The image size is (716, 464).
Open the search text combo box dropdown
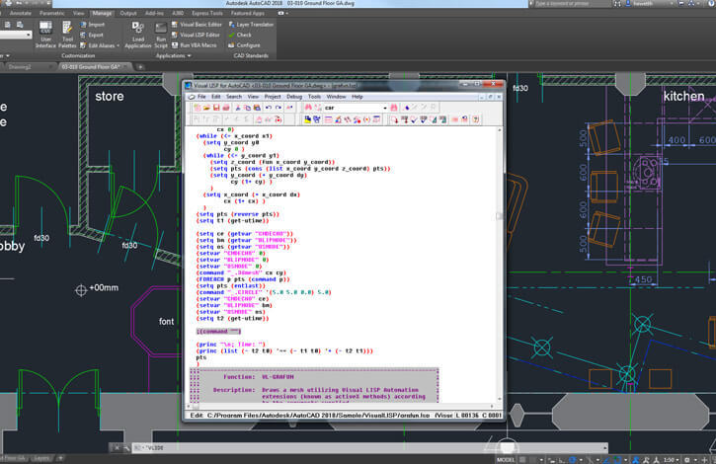(x=385, y=108)
